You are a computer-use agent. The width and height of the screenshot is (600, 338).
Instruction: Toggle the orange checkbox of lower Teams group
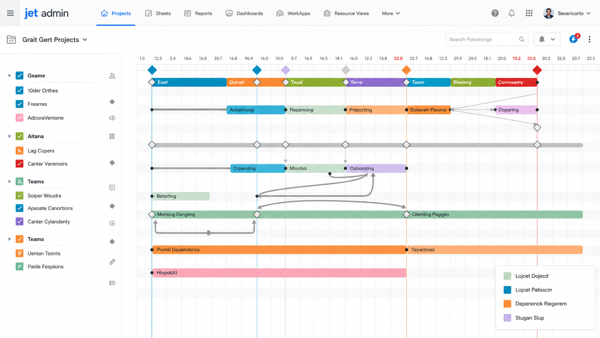[x=20, y=239]
